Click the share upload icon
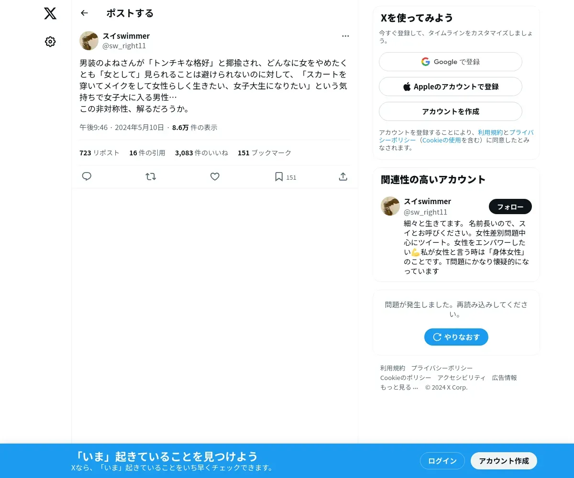Viewport: 574px width, 478px height. pyautogui.click(x=343, y=176)
